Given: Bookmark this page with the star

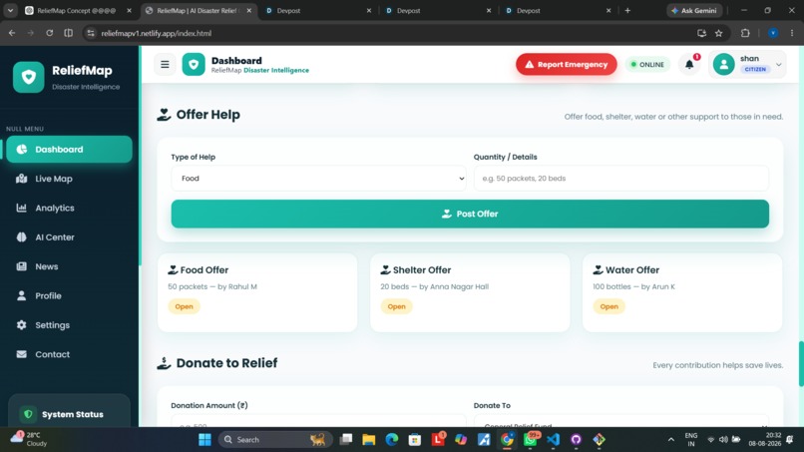Looking at the screenshot, I should pos(719,33).
